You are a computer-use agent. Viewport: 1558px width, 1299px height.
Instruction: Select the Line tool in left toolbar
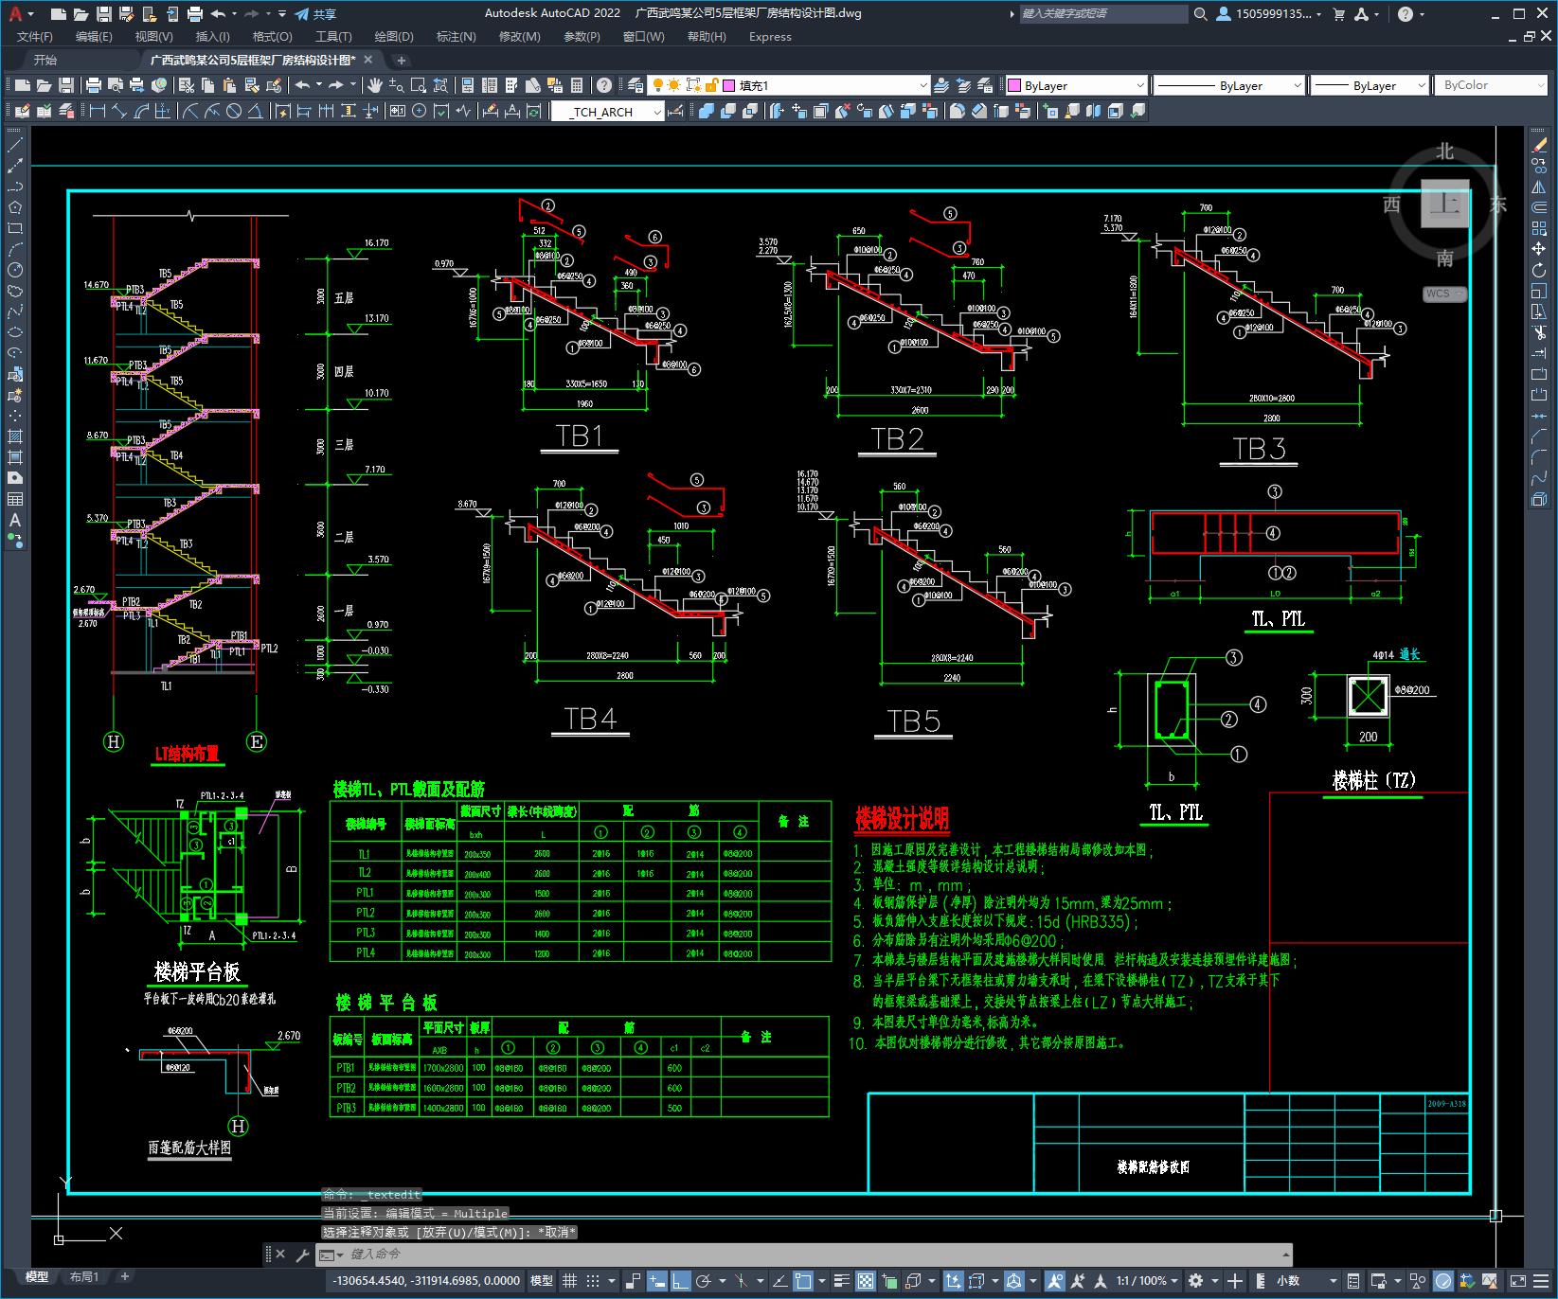15,145
